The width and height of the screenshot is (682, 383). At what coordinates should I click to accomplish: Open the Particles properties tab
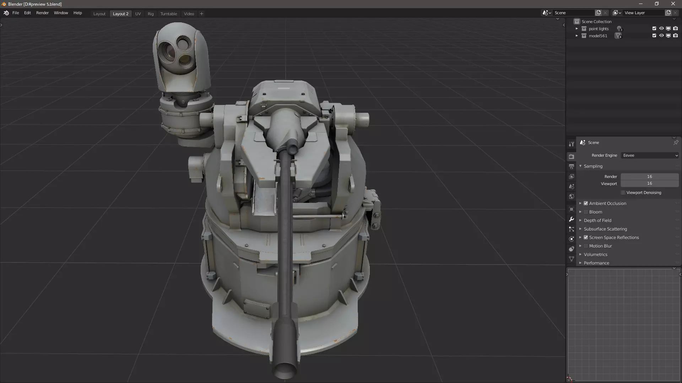click(571, 229)
